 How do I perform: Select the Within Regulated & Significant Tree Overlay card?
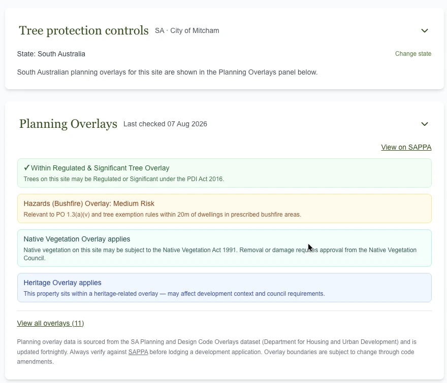point(225,173)
